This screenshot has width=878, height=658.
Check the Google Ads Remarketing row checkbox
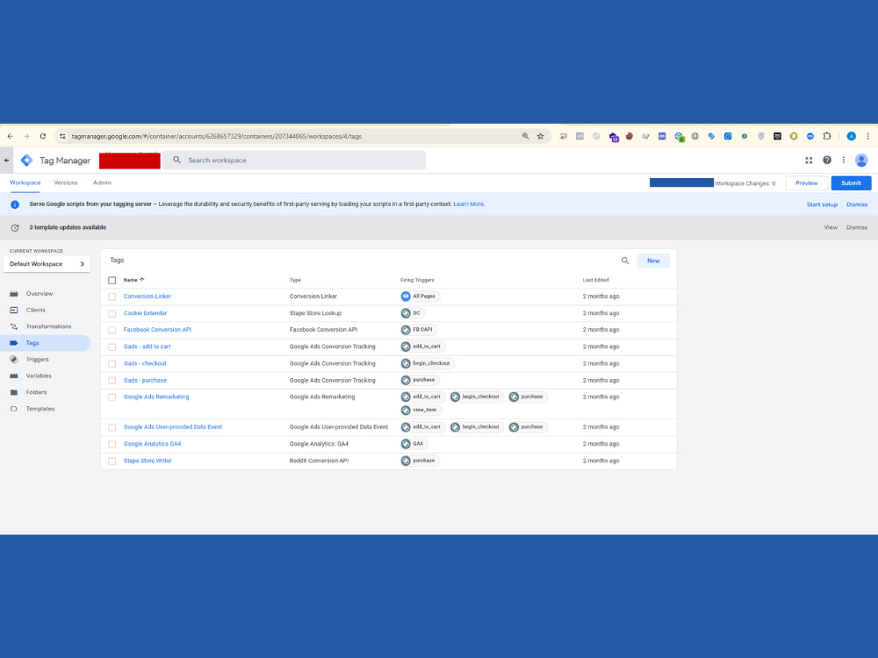click(112, 397)
